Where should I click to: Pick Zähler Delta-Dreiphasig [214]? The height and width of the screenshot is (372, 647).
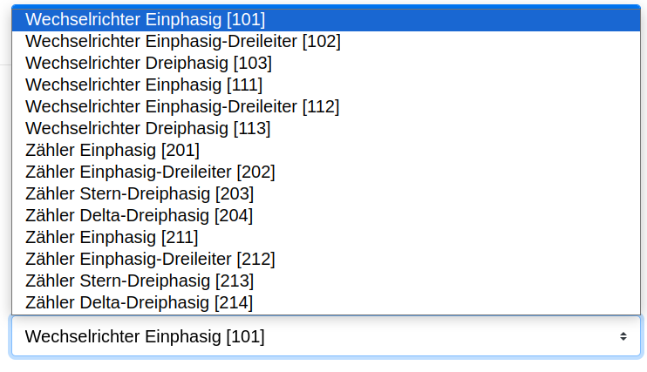(326, 302)
